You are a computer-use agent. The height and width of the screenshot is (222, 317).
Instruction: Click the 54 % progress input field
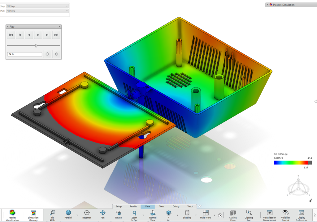(24, 54)
